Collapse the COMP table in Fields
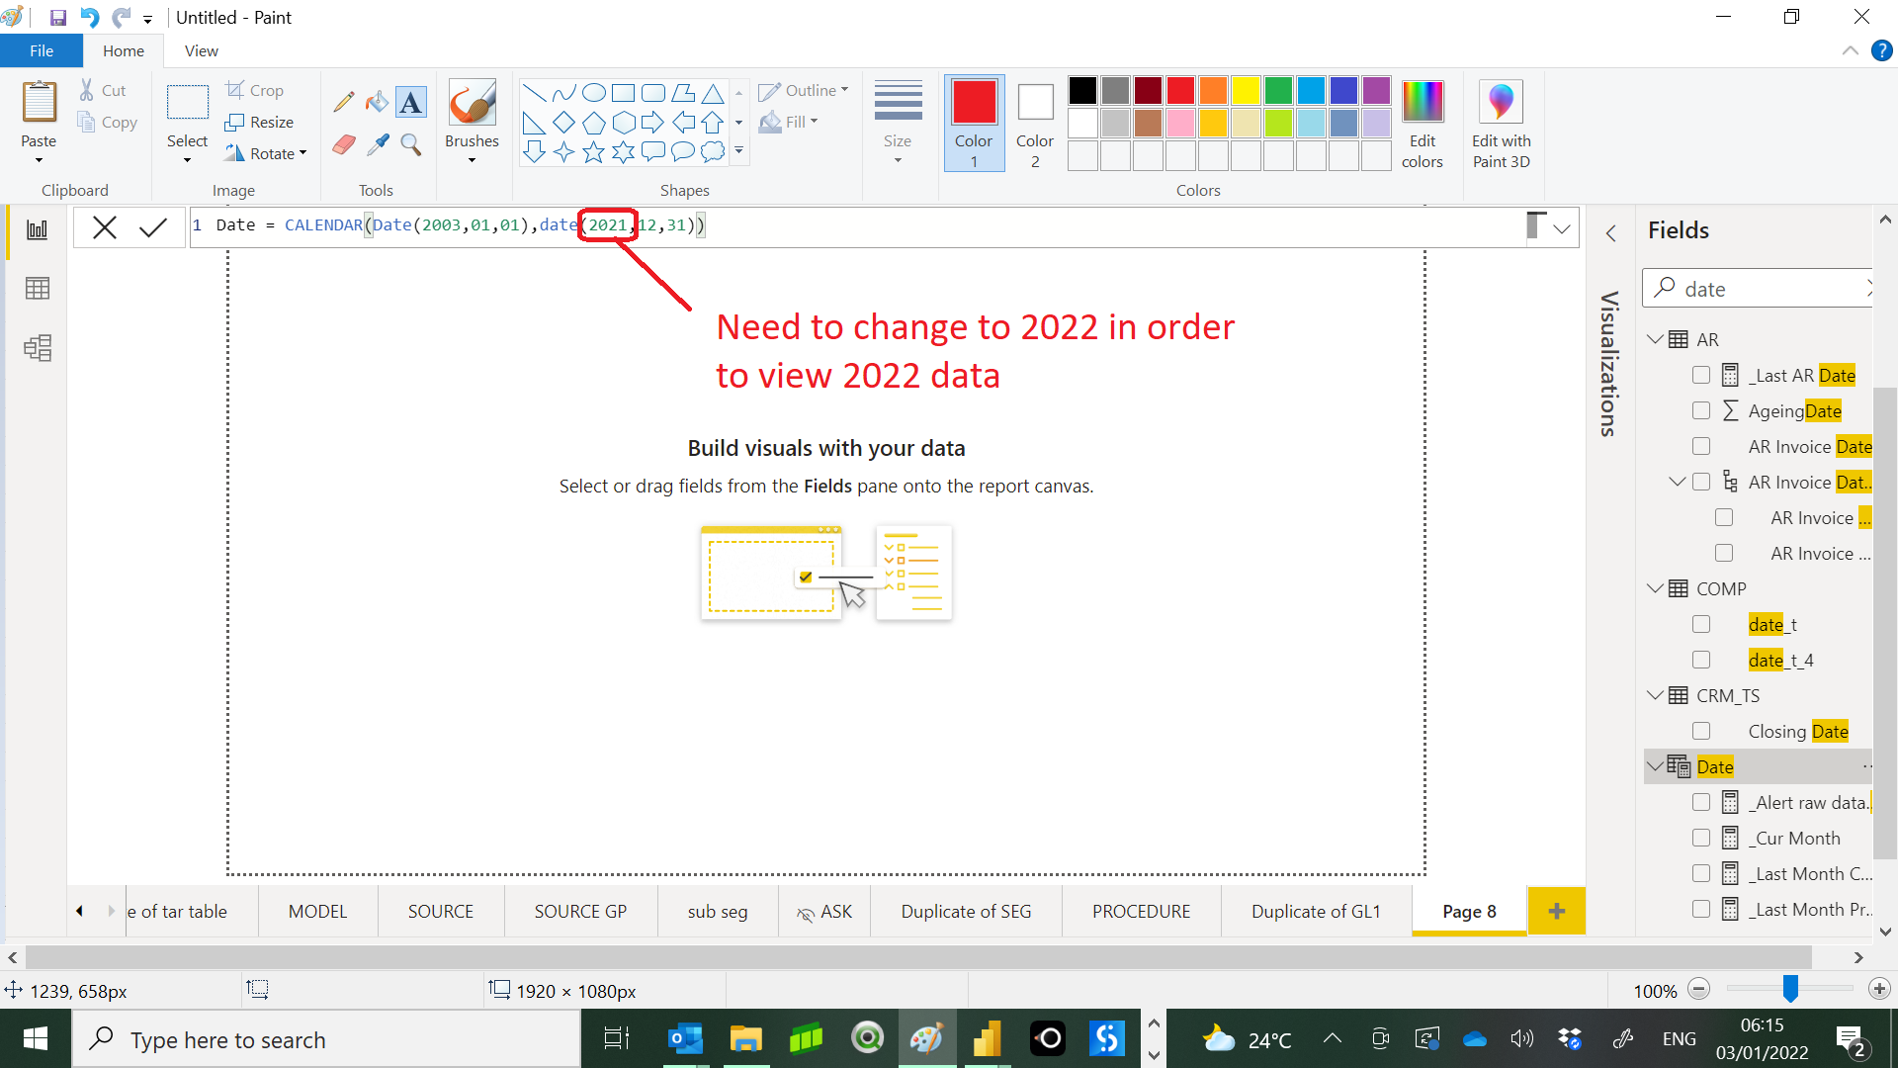This screenshot has height=1068, width=1898. tap(1655, 588)
